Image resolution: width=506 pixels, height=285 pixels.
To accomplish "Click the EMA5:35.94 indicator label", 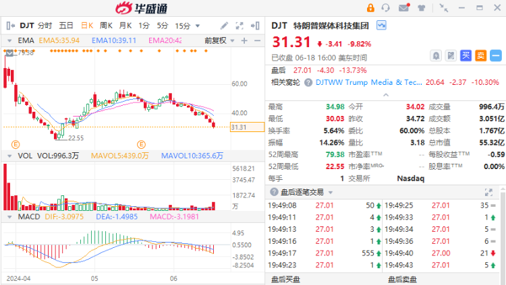I will coord(59,40).
